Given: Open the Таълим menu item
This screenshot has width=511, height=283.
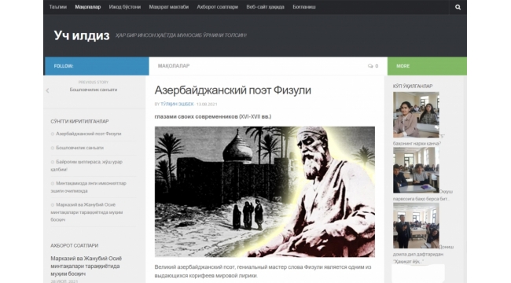Looking at the screenshot, I should click(57, 7).
